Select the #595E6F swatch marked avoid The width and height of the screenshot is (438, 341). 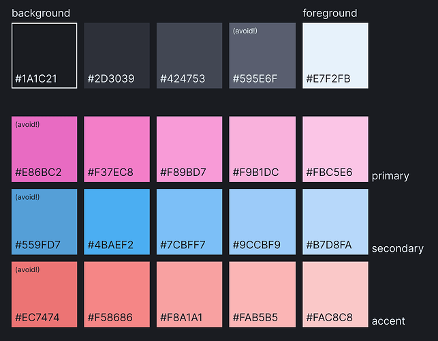[262, 55]
